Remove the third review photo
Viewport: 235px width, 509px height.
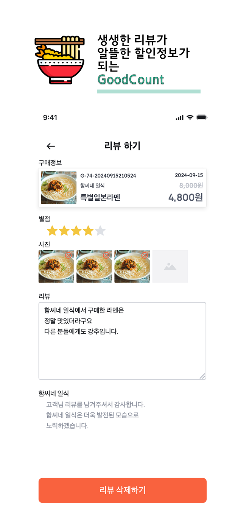[x=145, y=255]
